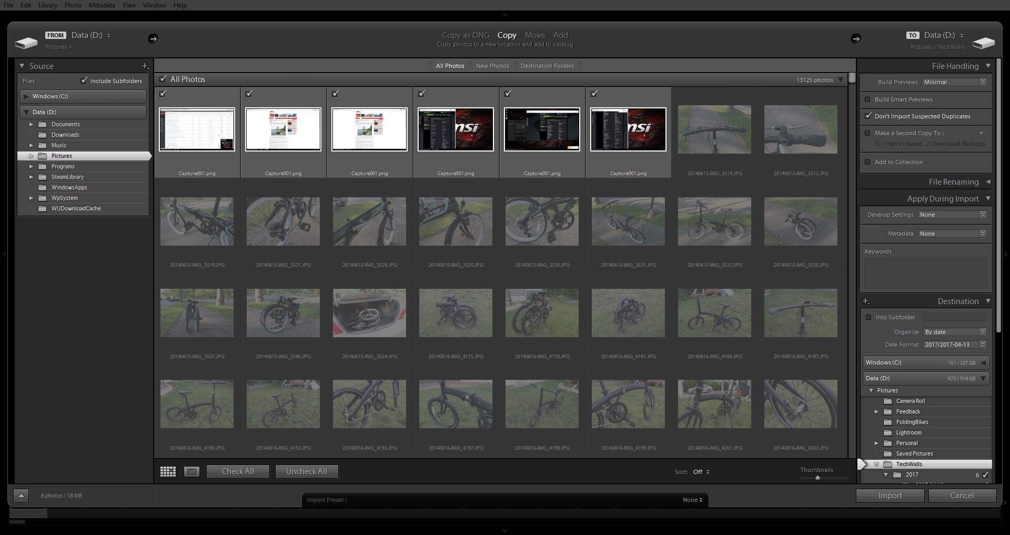Show fewer options with the bottom-left arrow

coord(21,496)
